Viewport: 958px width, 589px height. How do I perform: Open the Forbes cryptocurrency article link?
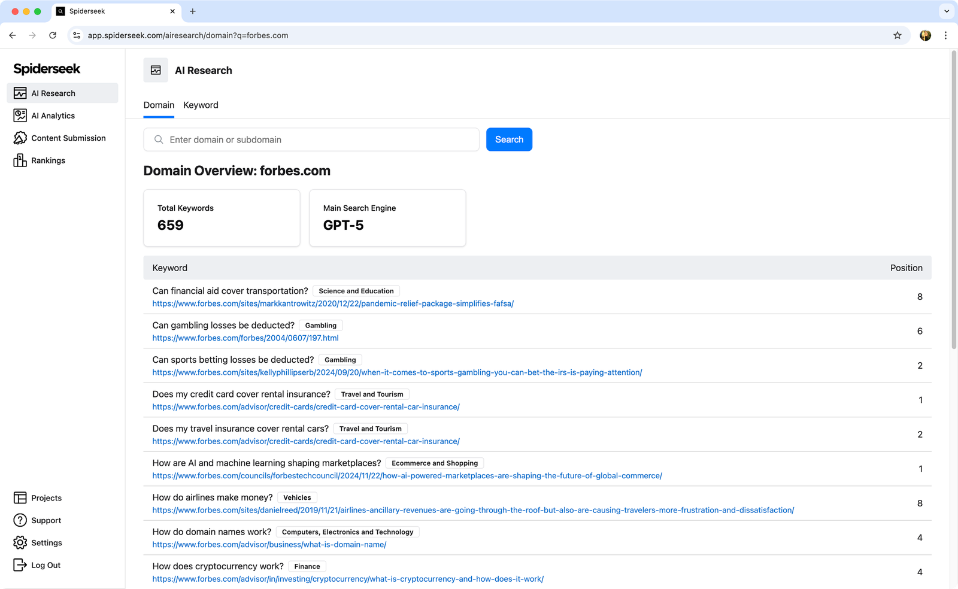point(347,579)
